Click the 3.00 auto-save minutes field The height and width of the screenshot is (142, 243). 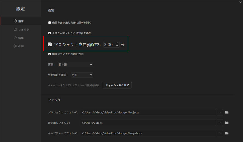tap(111, 45)
